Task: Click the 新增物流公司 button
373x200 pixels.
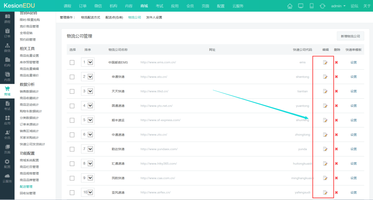Action: click(350, 36)
